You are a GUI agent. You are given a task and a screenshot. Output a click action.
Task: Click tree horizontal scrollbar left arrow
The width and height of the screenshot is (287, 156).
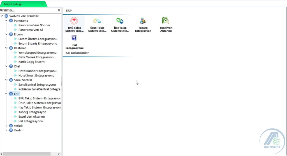pyautogui.click(x=1, y=154)
